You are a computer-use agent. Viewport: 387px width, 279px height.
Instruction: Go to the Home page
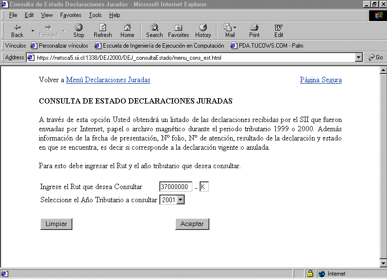point(127,31)
